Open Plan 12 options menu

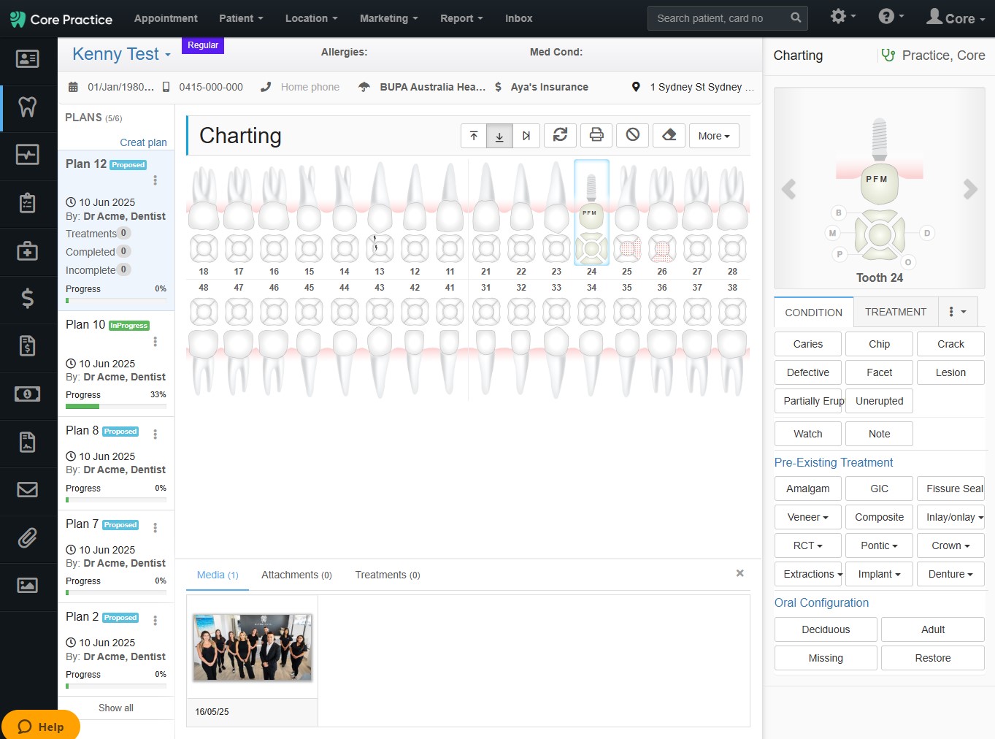click(155, 180)
